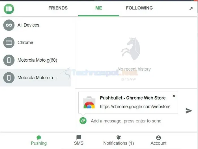
Task: Open the Chrome Web Store thumbnail
Action: coord(89,103)
